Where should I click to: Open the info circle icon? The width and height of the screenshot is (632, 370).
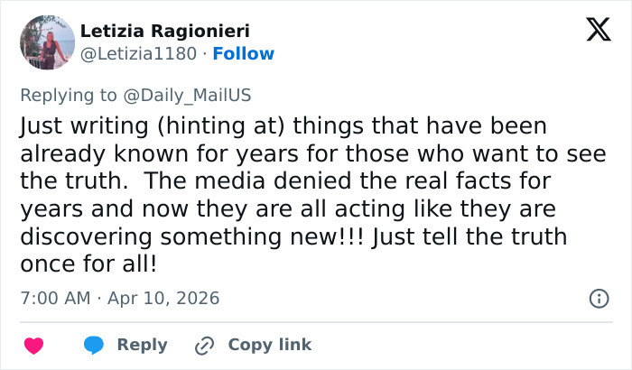pos(598,298)
